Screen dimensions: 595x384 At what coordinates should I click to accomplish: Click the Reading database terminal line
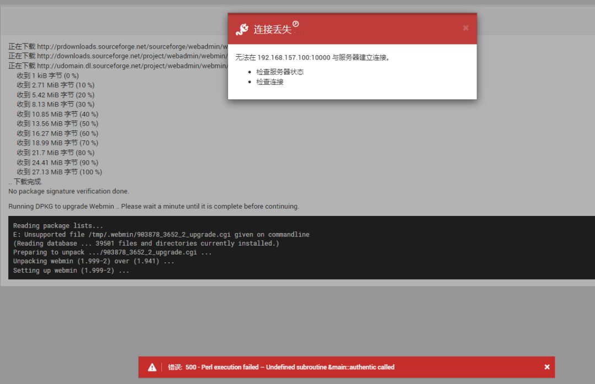(x=146, y=243)
